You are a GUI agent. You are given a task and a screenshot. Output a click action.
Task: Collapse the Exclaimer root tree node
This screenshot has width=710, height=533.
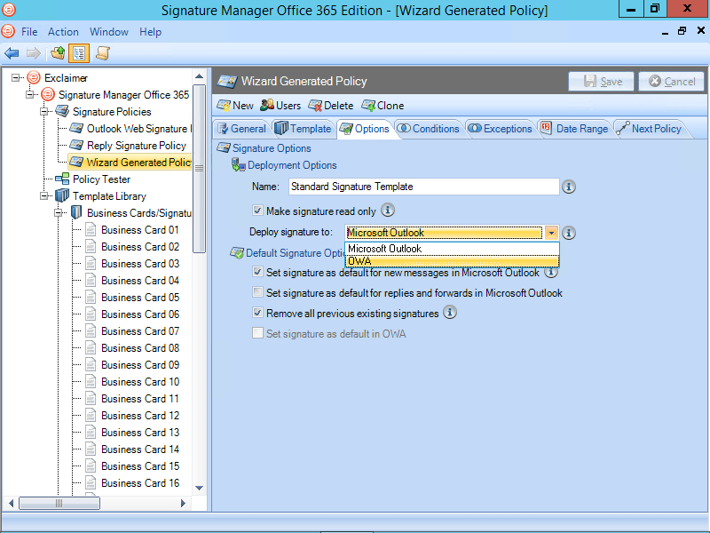click(16, 78)
